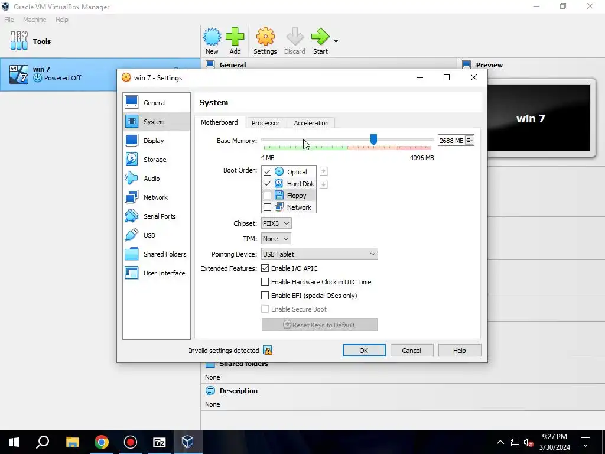Open the Help menu in menu bar
The height and width of the screenshot is (454, 605).
61,20
